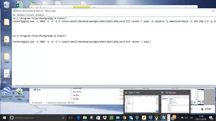Click the down chevron beside the thumbnails

[x=196, y=99]
